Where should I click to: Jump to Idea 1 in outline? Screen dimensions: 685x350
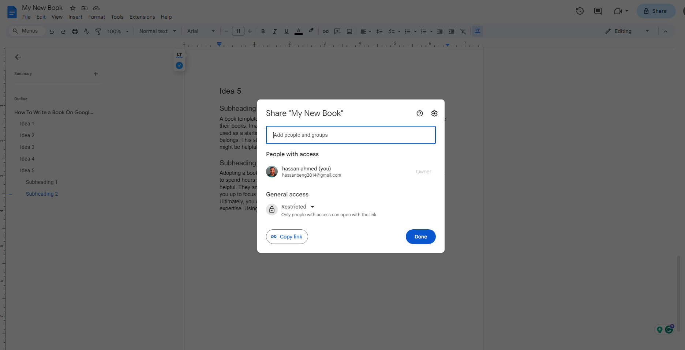27,124
